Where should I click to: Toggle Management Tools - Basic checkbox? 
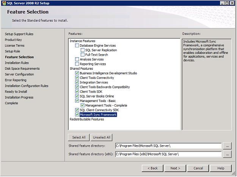click(77, 101)
